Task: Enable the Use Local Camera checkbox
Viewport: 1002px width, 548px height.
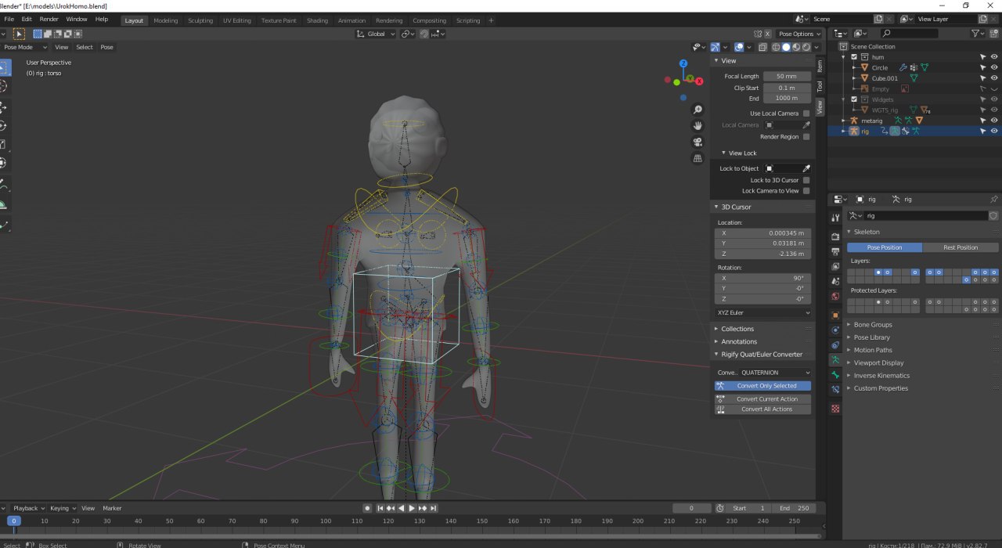Action: click(x=806, y=114)
